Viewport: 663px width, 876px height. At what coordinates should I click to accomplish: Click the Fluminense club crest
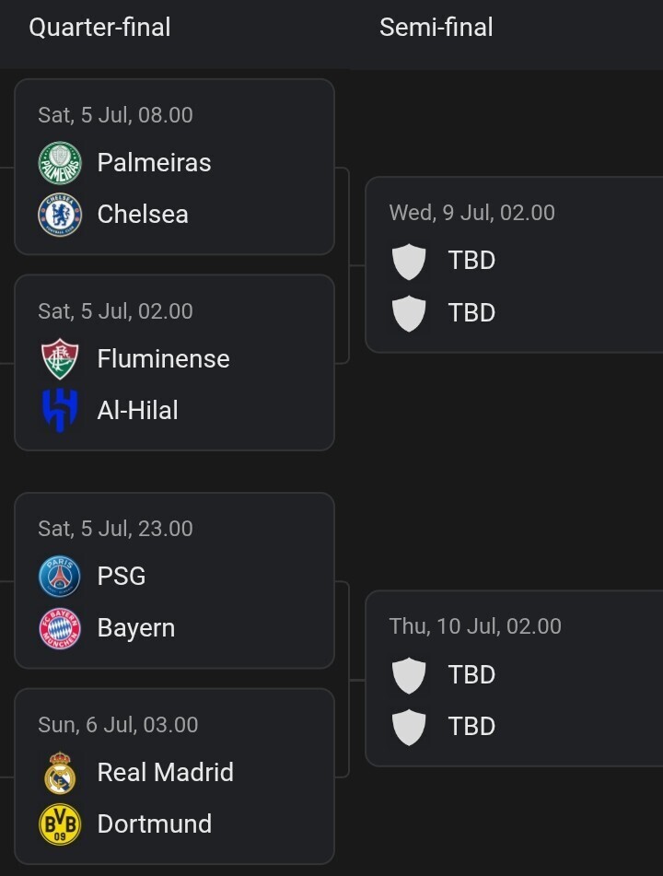[60, 358]
